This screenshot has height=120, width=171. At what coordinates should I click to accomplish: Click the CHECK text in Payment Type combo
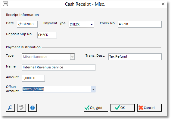pos(75,24)
